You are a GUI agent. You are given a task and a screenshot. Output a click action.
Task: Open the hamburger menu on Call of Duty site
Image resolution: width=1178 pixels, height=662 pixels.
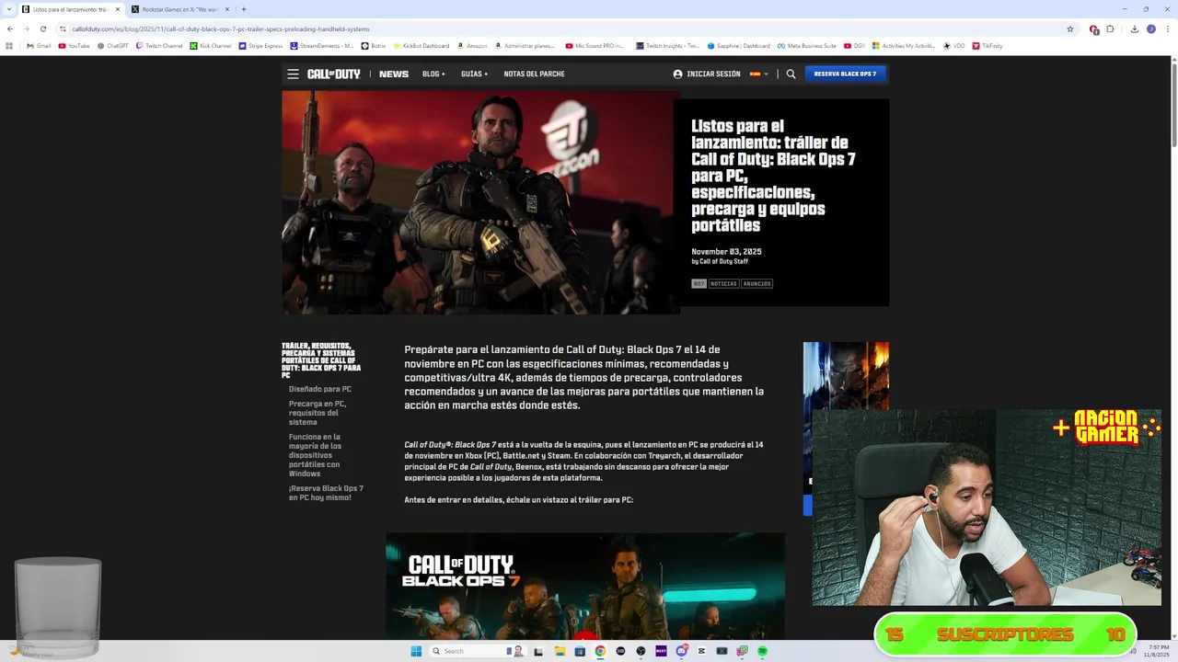[x=293, y=74]
